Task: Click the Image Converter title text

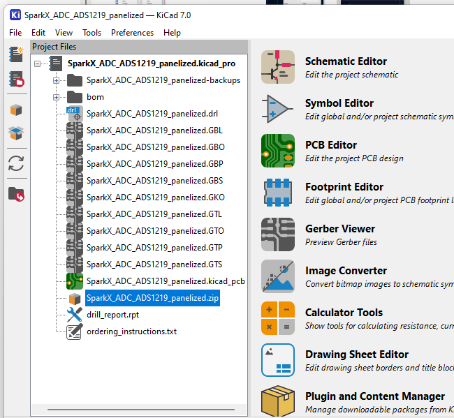Action: 346,271
